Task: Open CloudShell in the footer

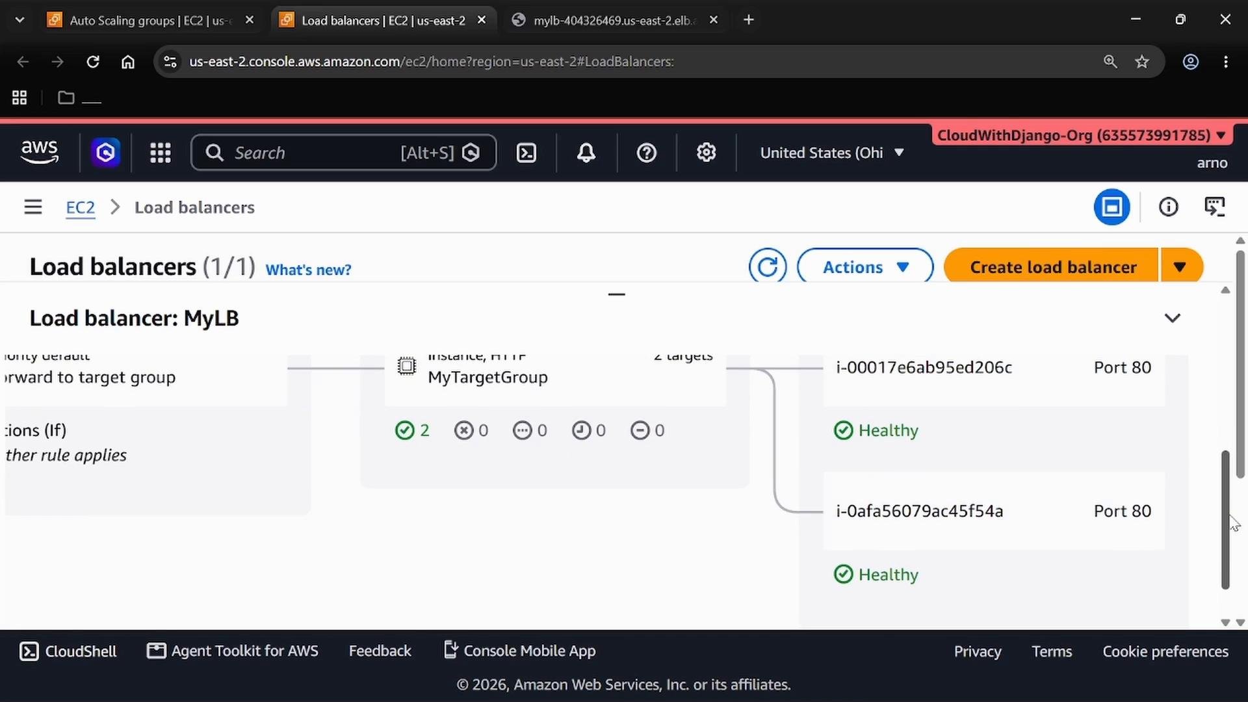Action: pyautogui.click(x=68, y=651)
